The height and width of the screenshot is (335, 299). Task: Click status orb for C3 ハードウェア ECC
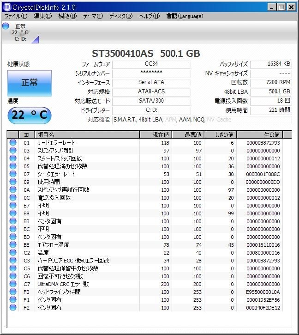tap(13, 260)
